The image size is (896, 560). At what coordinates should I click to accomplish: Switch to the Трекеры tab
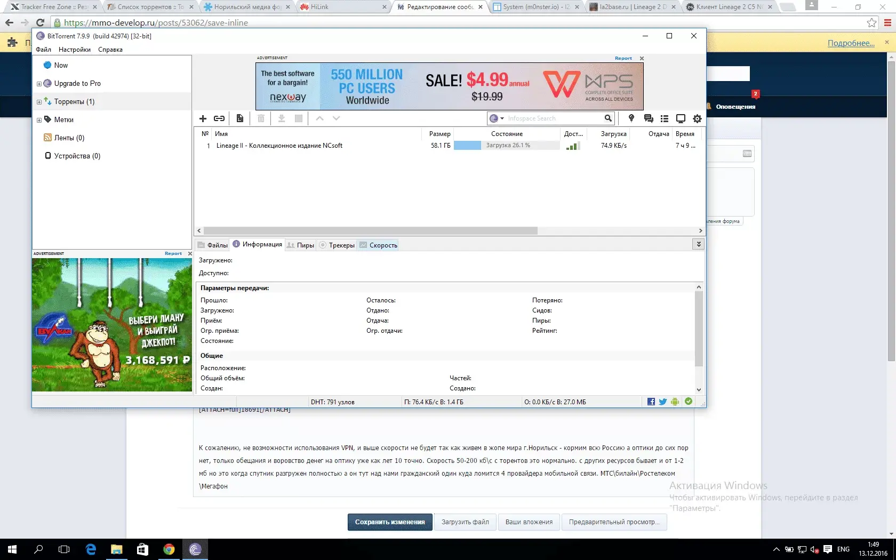point(337,245)
